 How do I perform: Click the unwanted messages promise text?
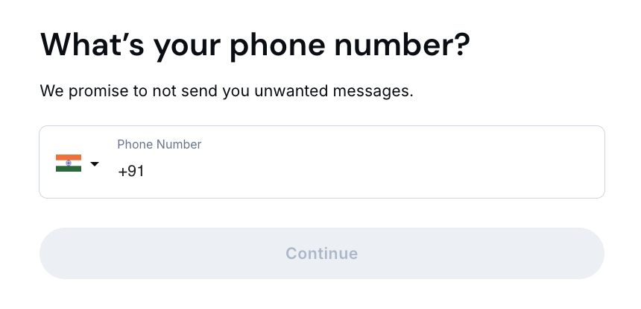pos(226,92)
